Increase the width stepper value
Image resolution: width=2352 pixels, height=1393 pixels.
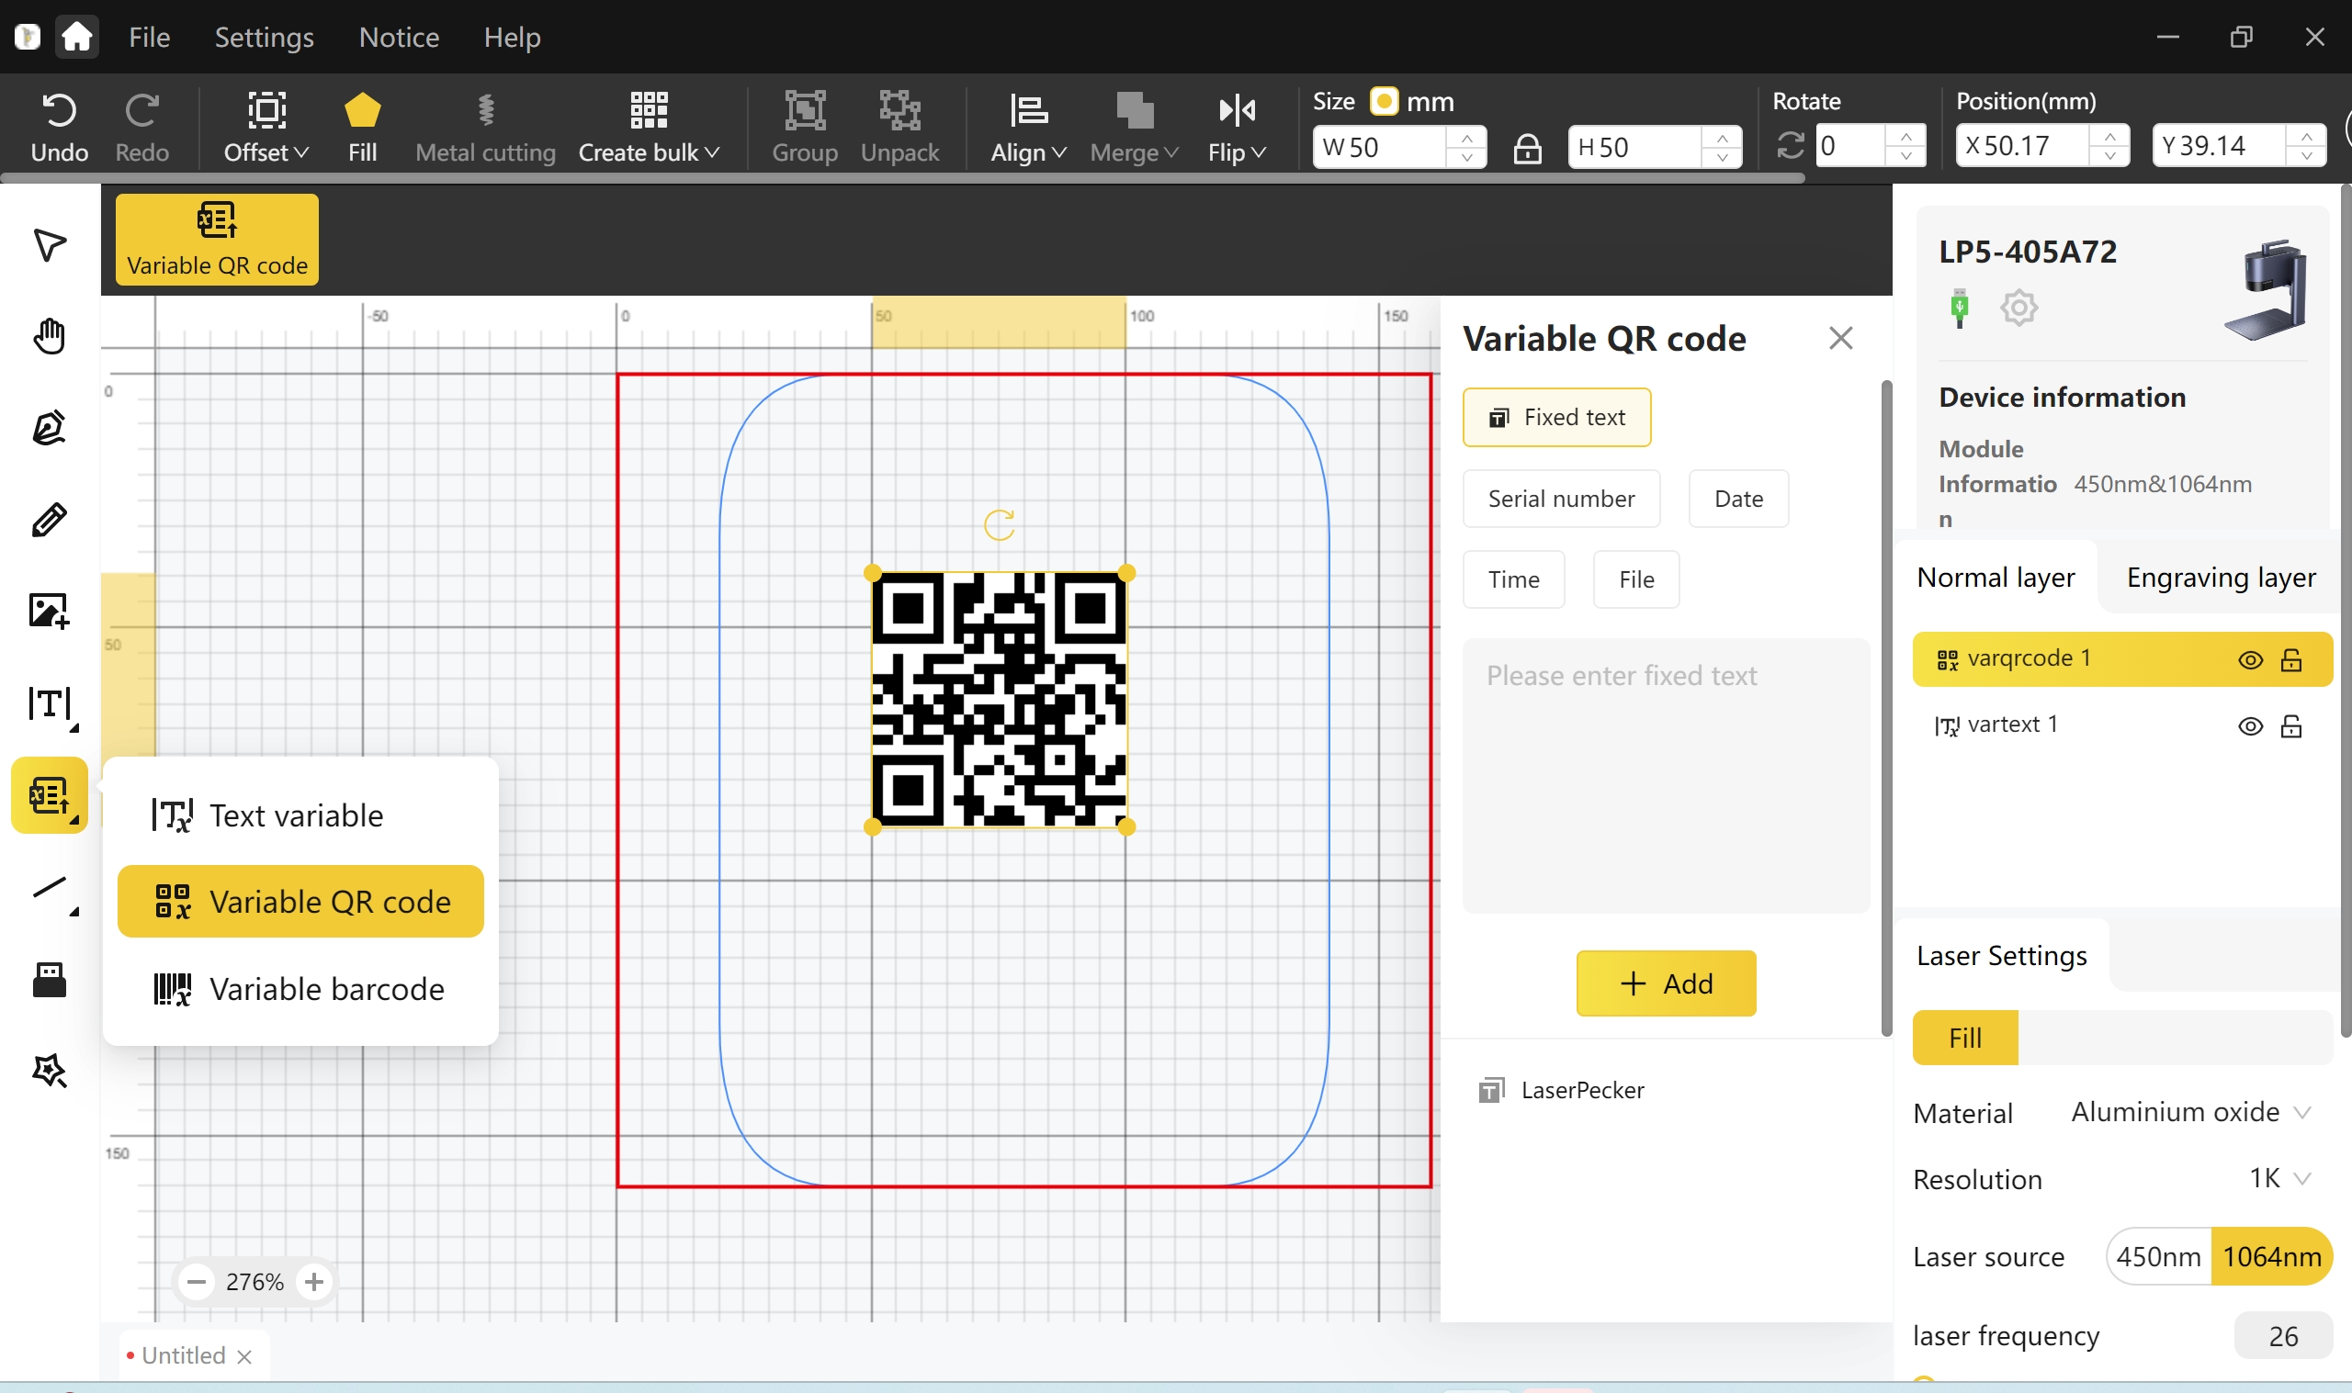(1466, 137)
